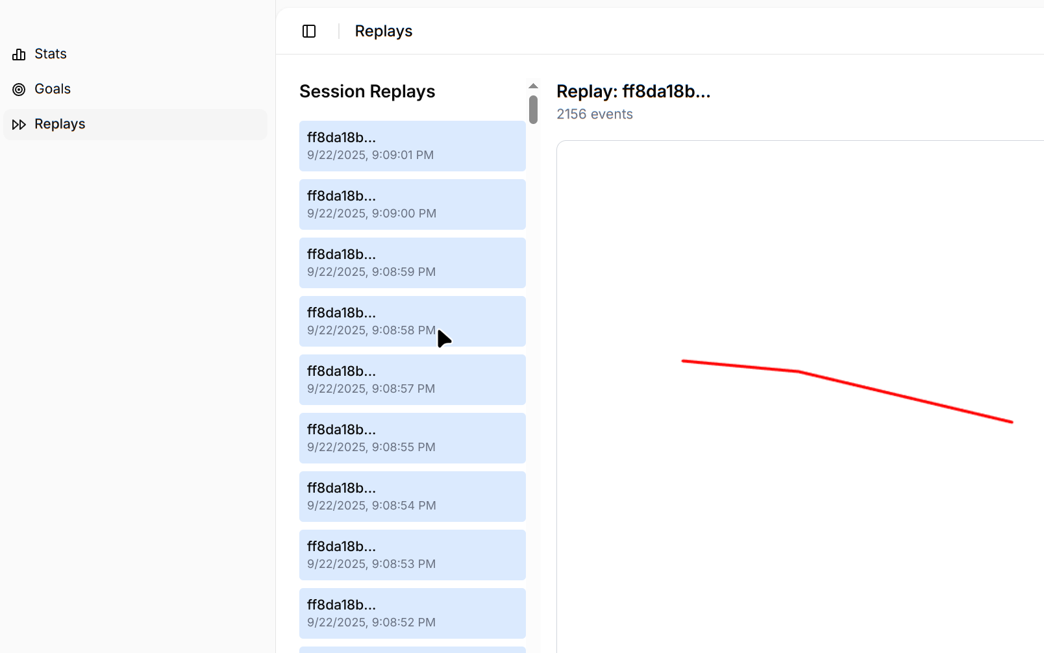
Task: Pick the 9:08:54 PM replay
Action: tap(412, 497)
